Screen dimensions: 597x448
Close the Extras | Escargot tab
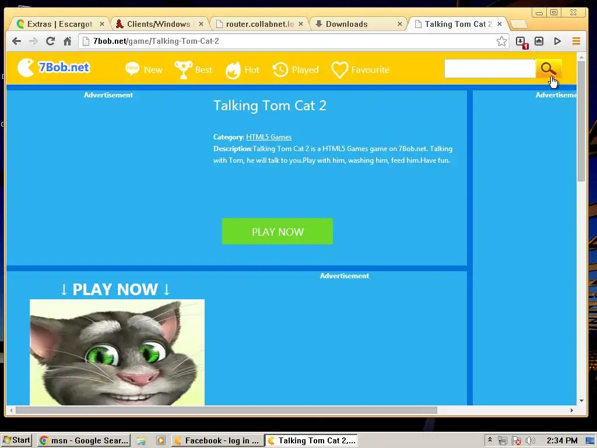102,24
